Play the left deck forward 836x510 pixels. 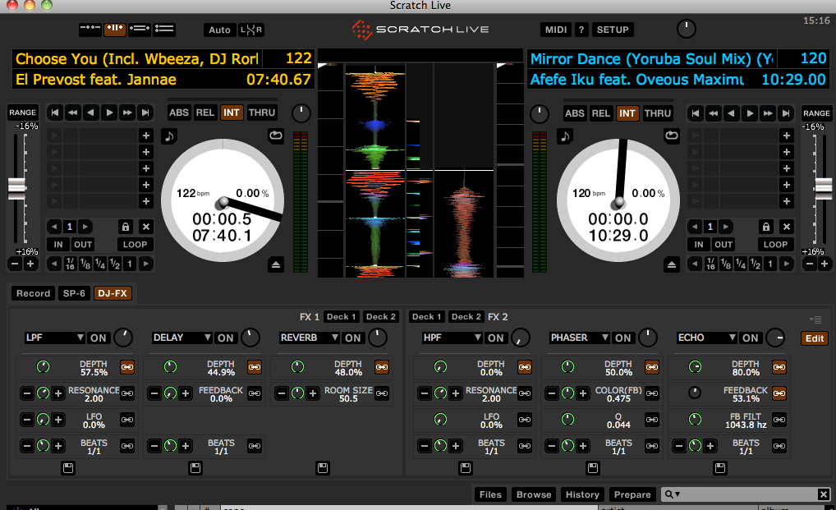click(x=109, y=113)
